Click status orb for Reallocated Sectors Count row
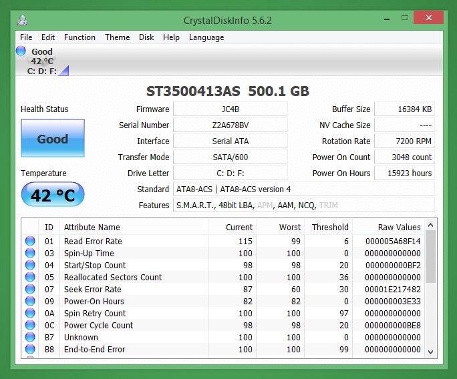457x379 pixels. tap(30, 277)
